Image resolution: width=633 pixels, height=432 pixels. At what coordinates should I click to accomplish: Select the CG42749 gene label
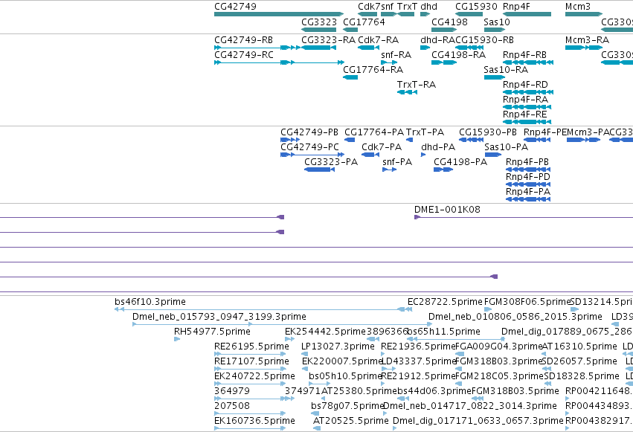235,7
